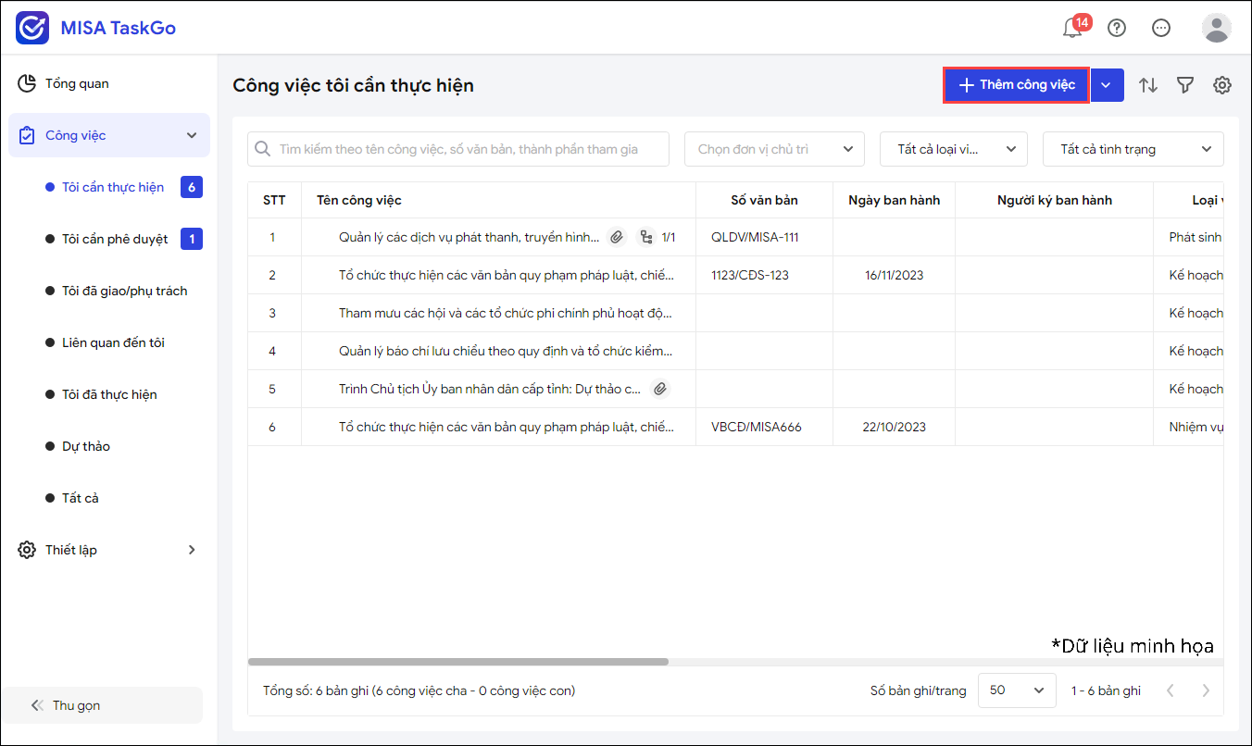Open task Trình Chủ tịch Ủy ban nhân dân
Screen dimensions: 1252x746
tap(490, 389)
